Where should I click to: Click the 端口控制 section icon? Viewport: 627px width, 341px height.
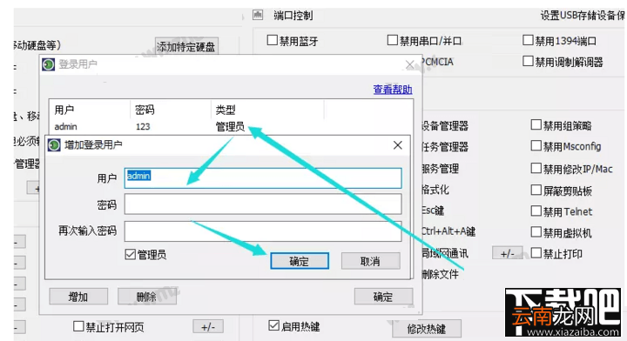pos(258,15)
